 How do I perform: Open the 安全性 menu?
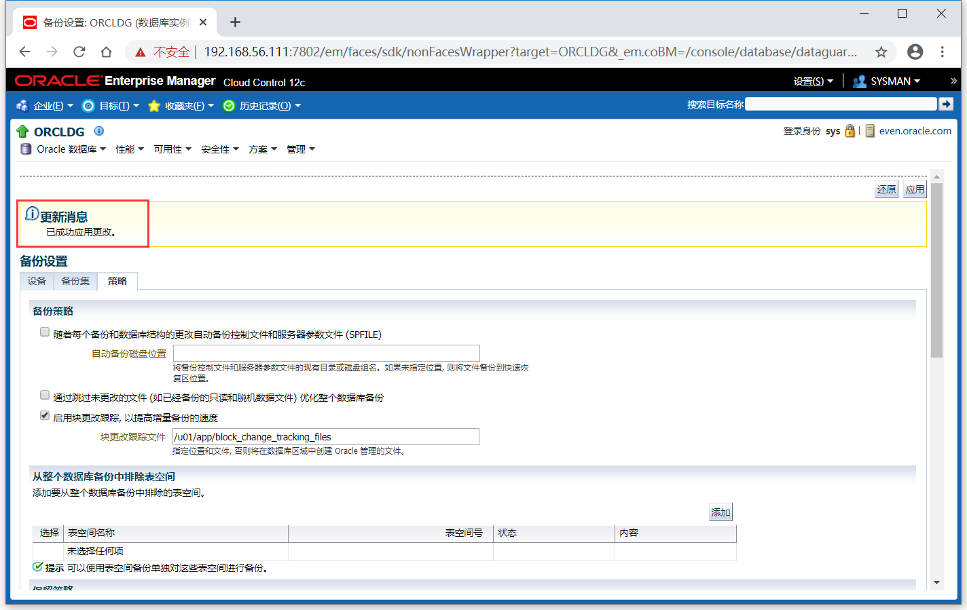(220, 149)
